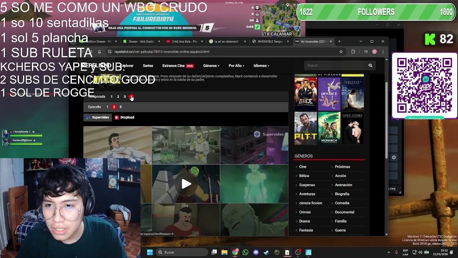Open volume control in system tray
The height and width of the screenshot is (258, 458).
pos(420,252)
